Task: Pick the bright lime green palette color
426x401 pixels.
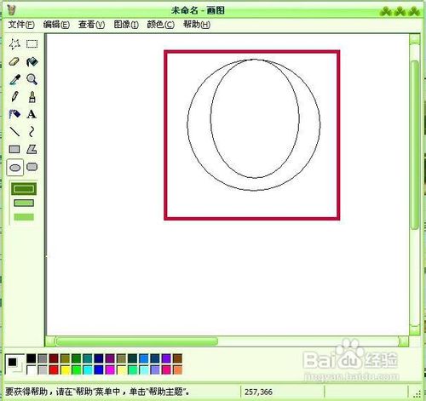Action: 76,369
